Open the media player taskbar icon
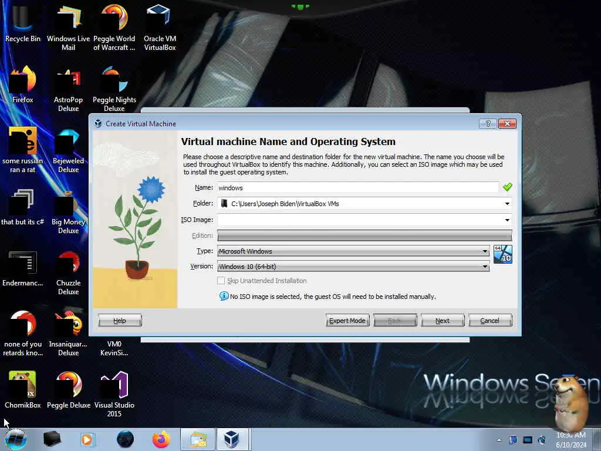This screenshot has height=451, width=601. pos(87,439)
